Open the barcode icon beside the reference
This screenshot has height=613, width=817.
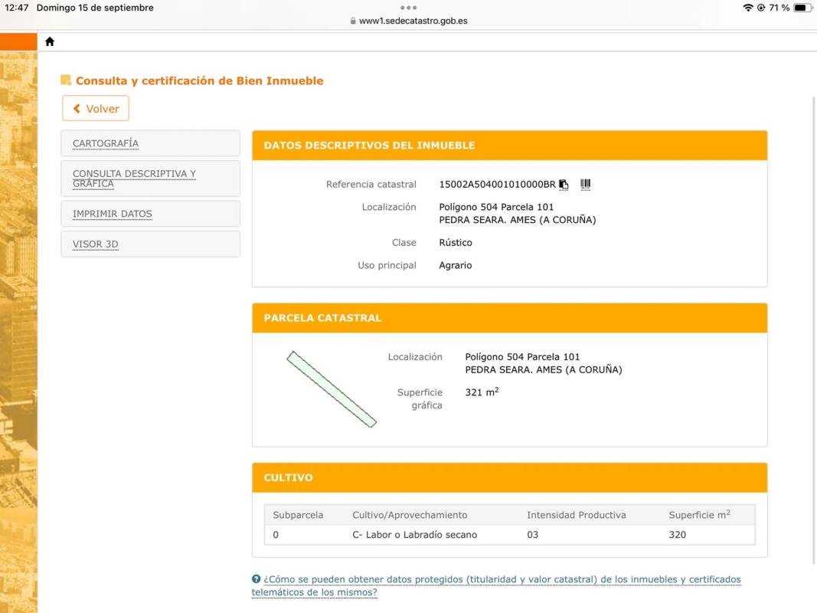pos(586,185)
